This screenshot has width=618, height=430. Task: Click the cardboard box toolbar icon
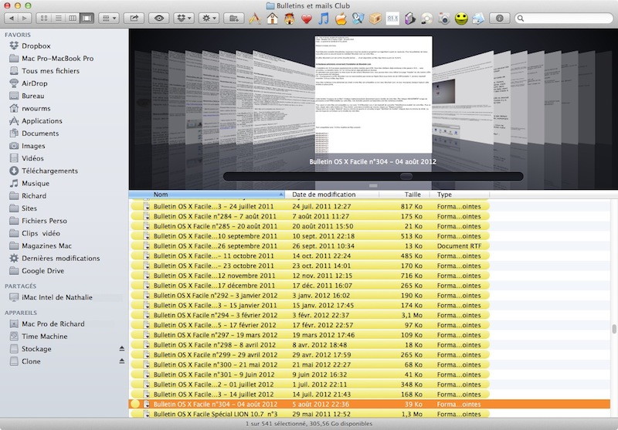click(375, 19)
